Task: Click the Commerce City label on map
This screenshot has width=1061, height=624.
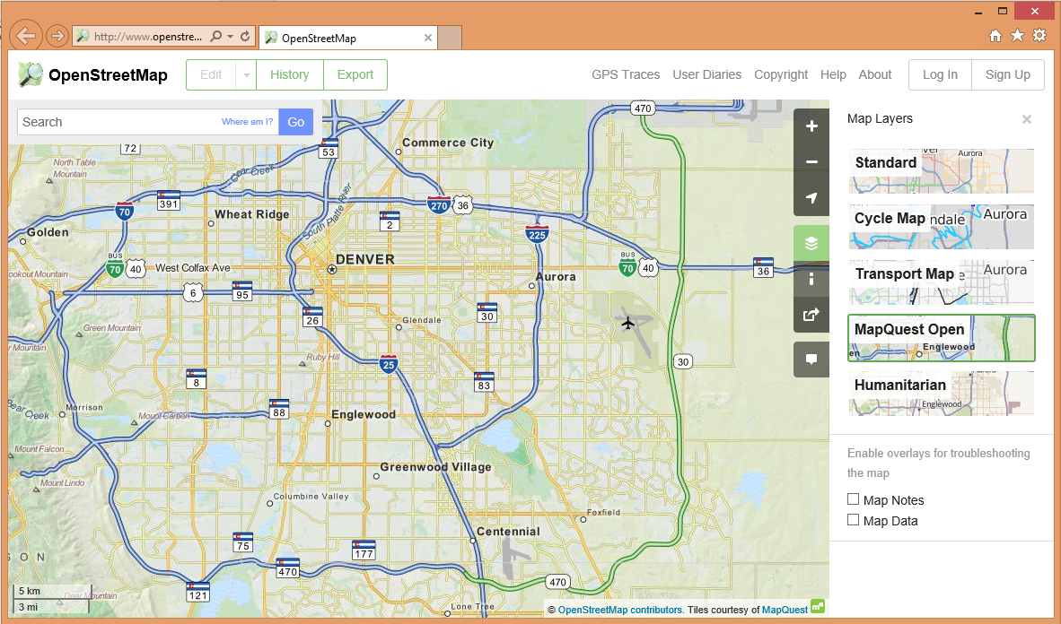Action: 448,143
